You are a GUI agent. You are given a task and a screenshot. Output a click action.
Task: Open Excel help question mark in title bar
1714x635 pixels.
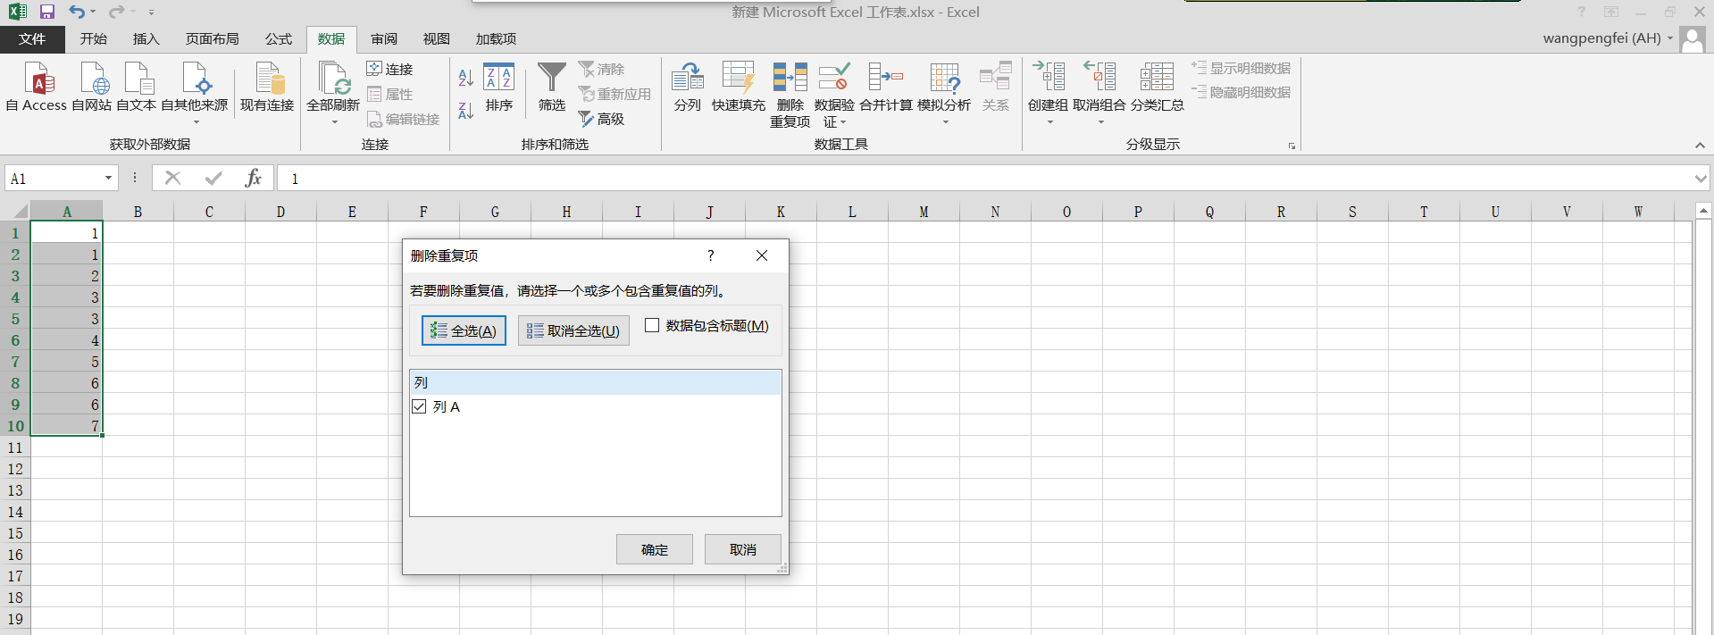pyautogui.click(x=1581, y=12)
